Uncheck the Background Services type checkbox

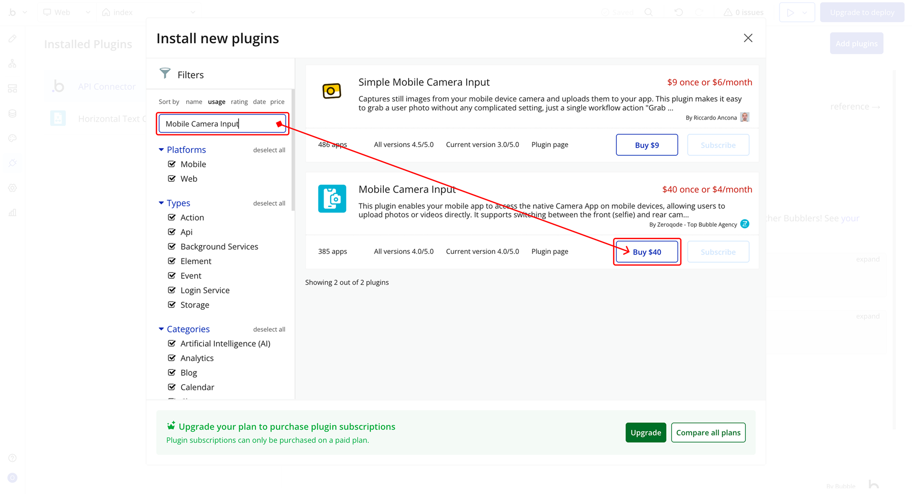pyautogui.click(x=172, y=246)
